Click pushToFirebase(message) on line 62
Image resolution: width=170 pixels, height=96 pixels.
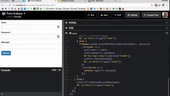pyautogui.click(x=98, y=59)
